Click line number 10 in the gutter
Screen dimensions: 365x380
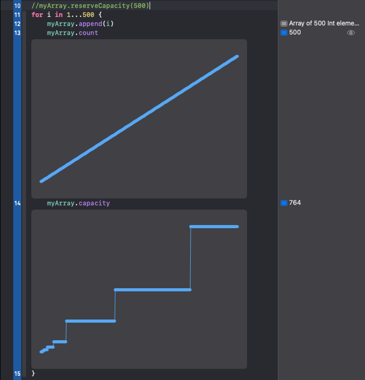pos(17,6)
